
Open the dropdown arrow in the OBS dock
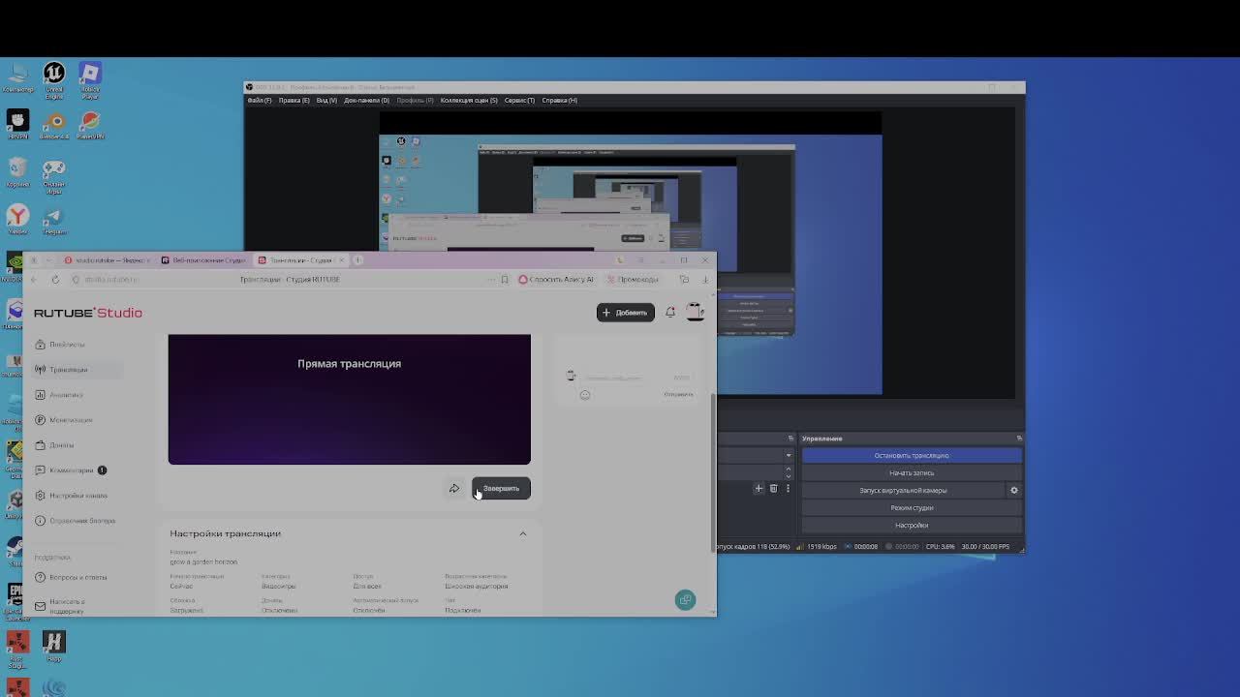(789, 455)
